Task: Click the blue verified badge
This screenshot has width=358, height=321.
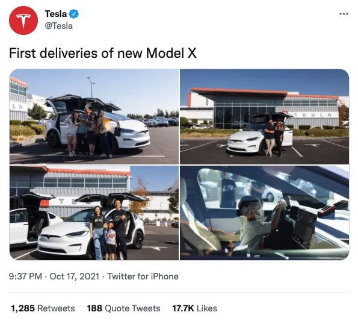Action: click(x=74, y=14)
